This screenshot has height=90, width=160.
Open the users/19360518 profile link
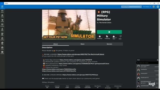(x=59, y=69)
